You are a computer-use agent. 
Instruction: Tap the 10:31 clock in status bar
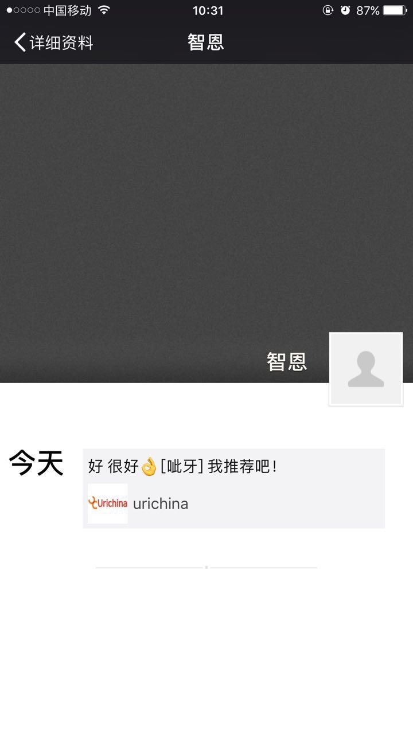208,10
